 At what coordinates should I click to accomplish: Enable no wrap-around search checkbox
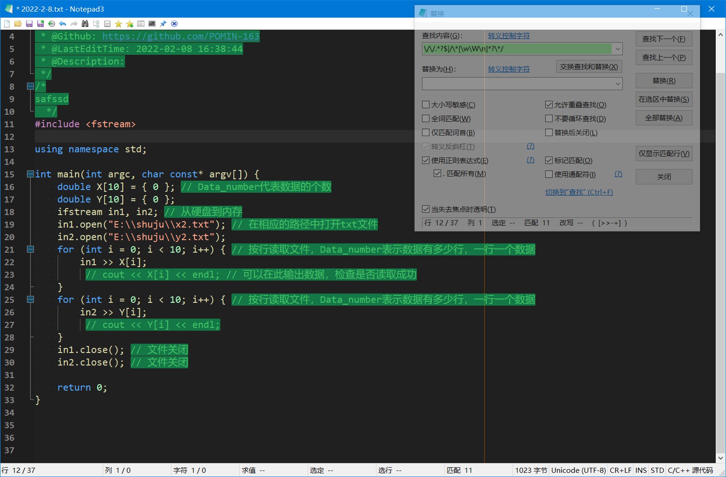(548, 118)
